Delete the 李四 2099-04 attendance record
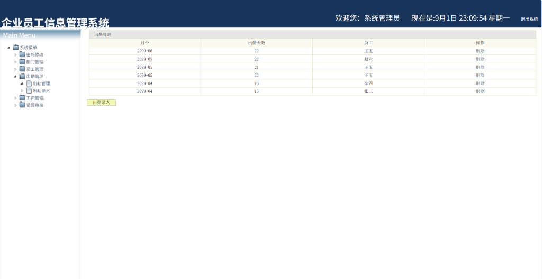This screenshot has width=542, height=279. point(480,83)
